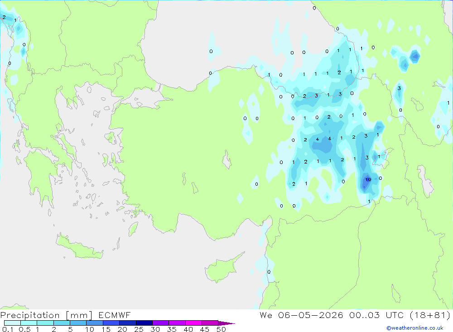Click the '(18+81)' forecast run label
The image size is (453, 332).
pyautogui.click(x=430, y=315)
